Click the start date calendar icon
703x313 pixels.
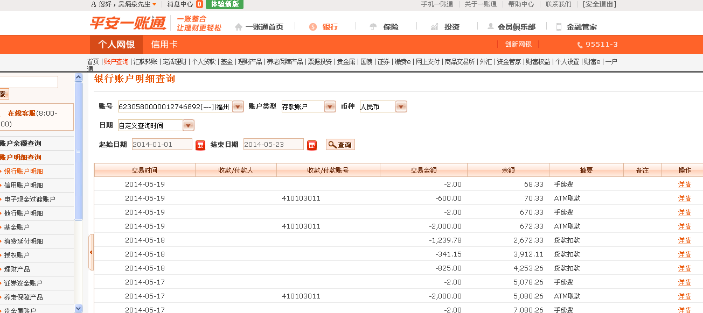200,145
